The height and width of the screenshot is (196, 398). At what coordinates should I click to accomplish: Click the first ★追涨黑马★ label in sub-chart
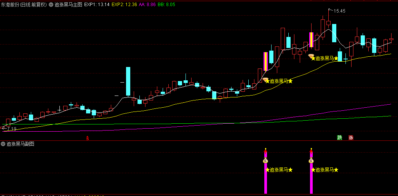(279, 170)
